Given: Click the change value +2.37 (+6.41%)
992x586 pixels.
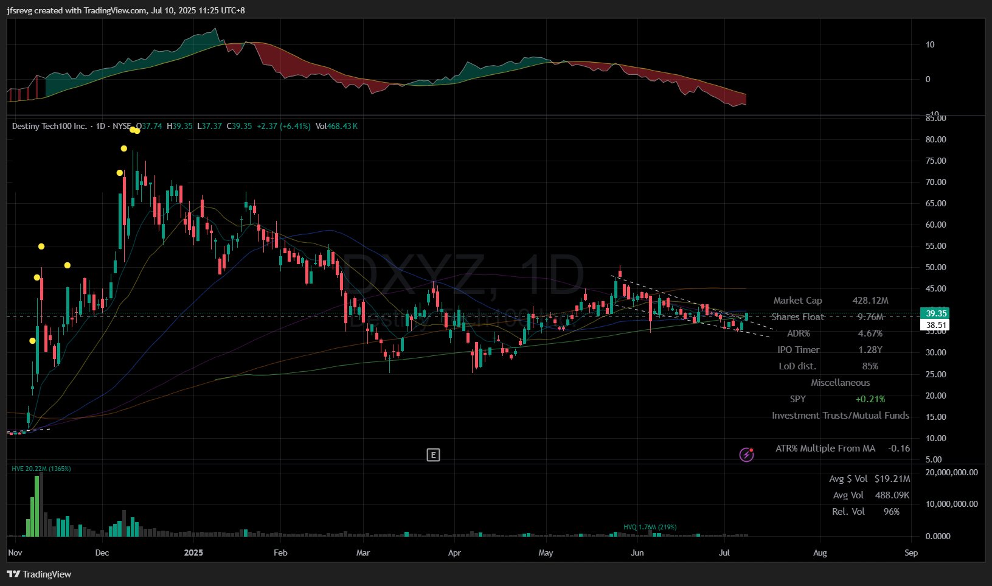Looking at the screenshot, I should [283, 126].
